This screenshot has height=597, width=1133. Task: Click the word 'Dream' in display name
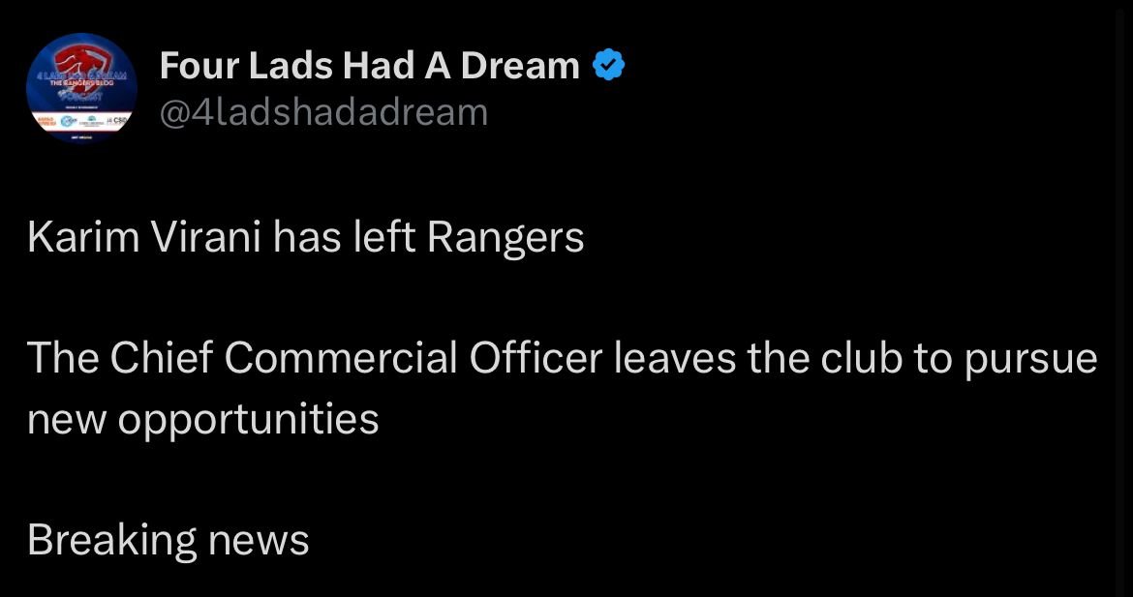(520, 66)
